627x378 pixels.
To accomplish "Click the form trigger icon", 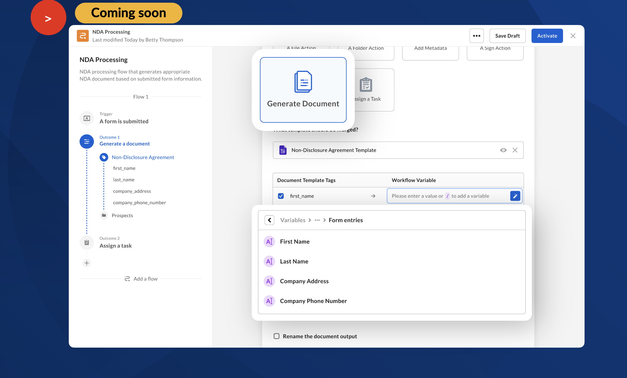I will click(x=87, y=118).
